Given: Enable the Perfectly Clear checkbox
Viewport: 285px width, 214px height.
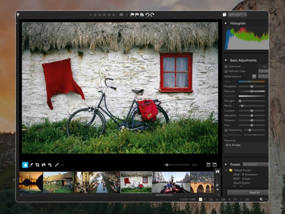Looking at the screenshot, I should [x=226, y=71].
